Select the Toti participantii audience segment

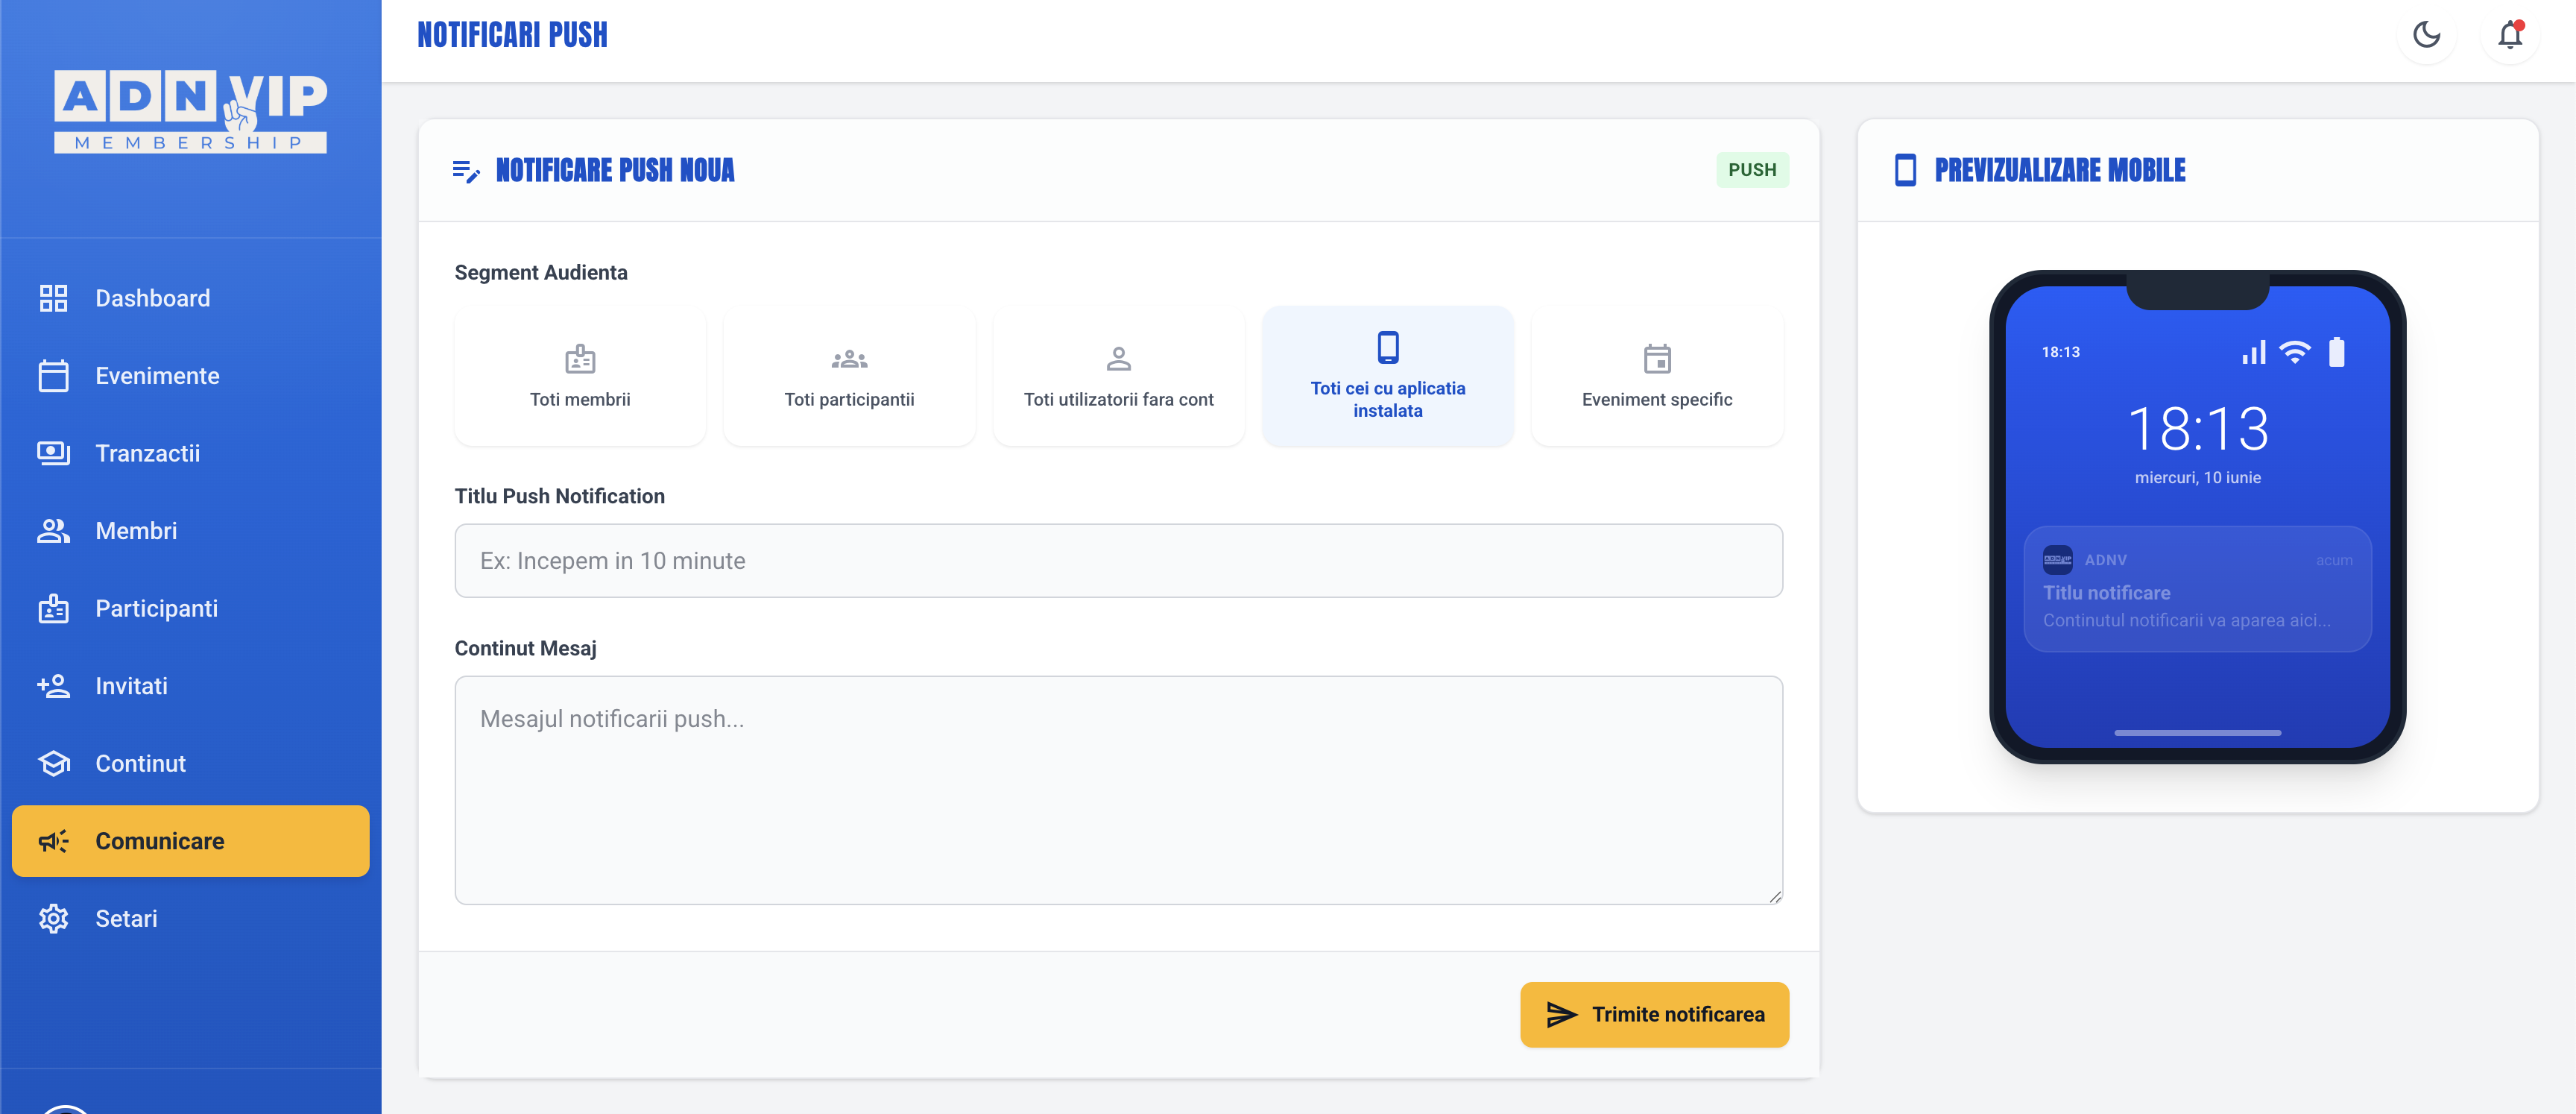pos(849,376)
